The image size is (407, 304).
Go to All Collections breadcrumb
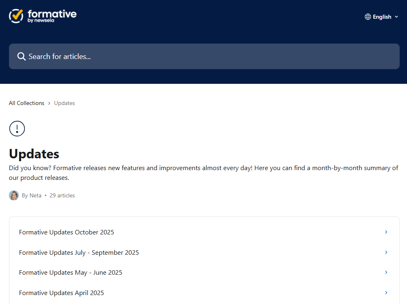click(x=26, y=103)
